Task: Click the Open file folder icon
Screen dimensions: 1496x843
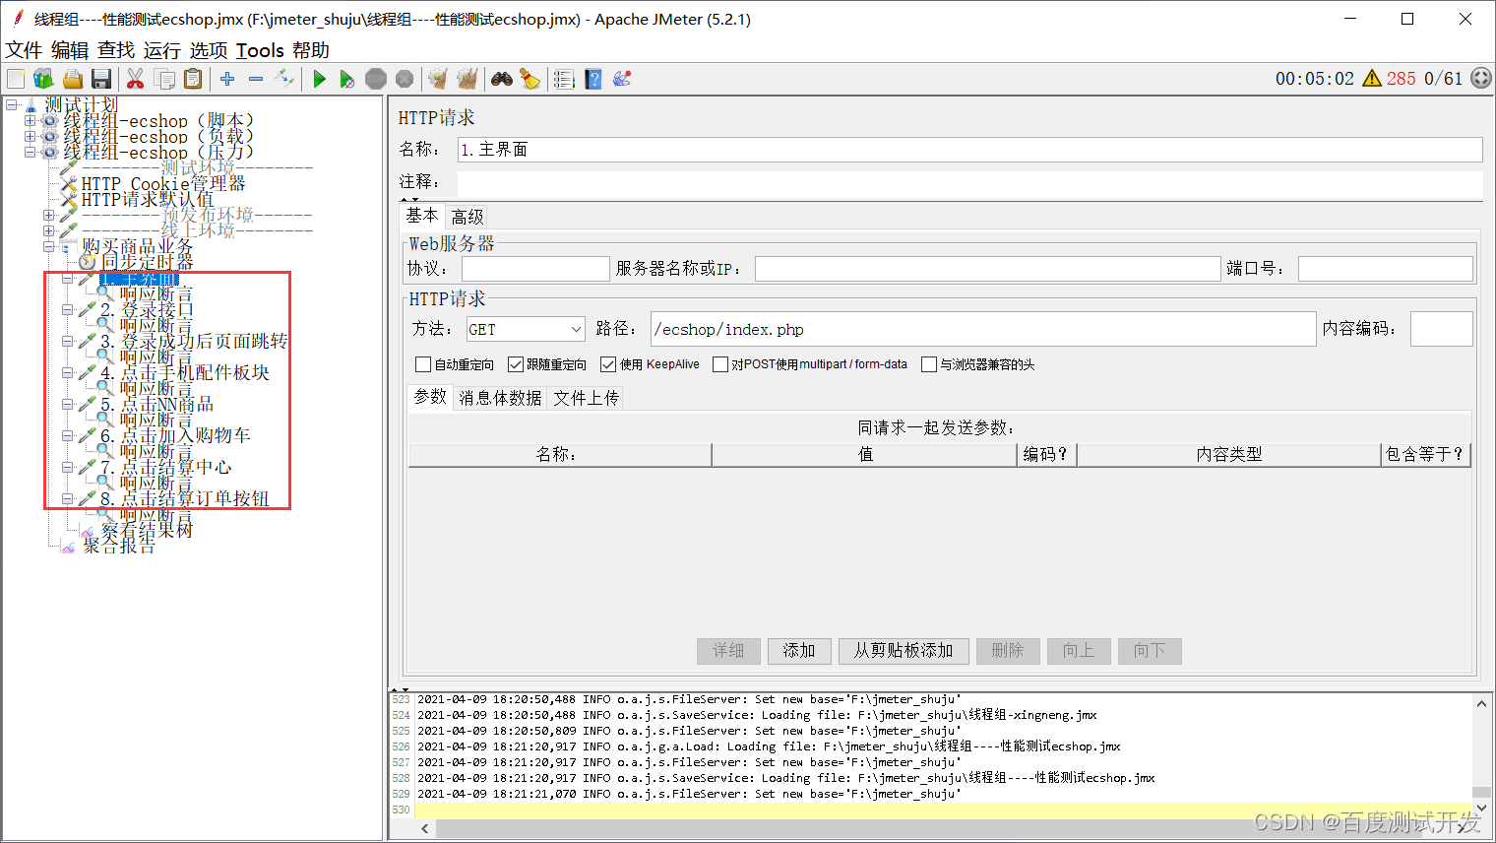Action: click(x=72, y=79)
